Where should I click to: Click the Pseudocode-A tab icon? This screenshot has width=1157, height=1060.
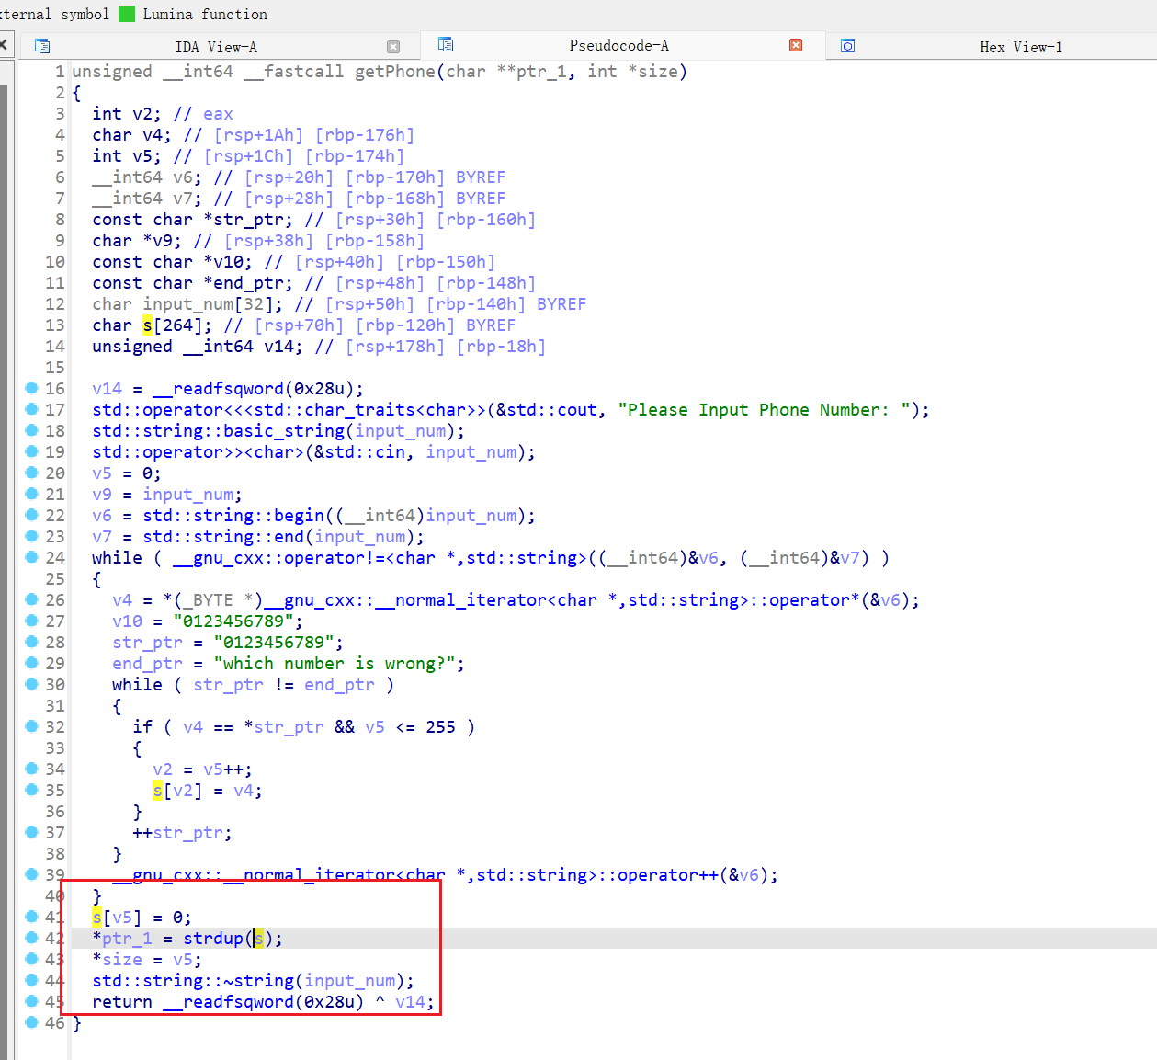(x=446, y=44)
